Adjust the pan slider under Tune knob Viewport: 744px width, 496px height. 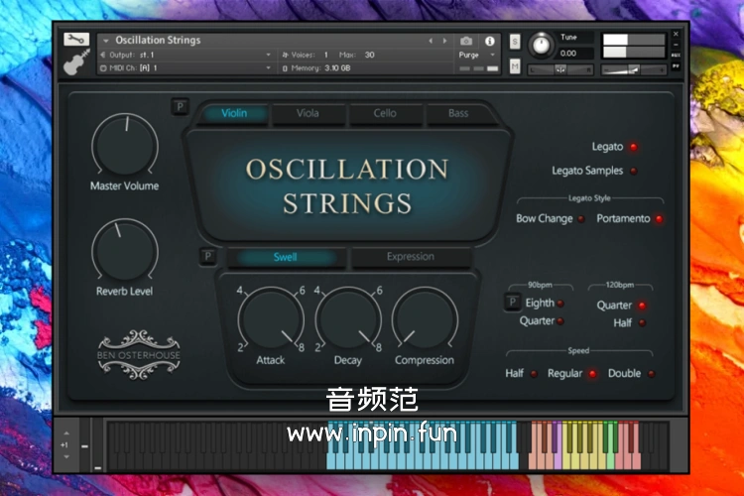coord(560,69)
